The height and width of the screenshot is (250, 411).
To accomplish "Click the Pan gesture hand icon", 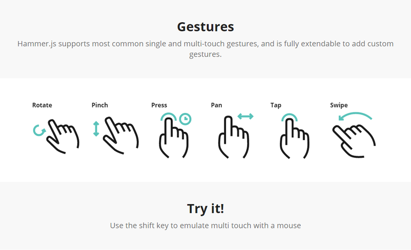I will (233, 137).
